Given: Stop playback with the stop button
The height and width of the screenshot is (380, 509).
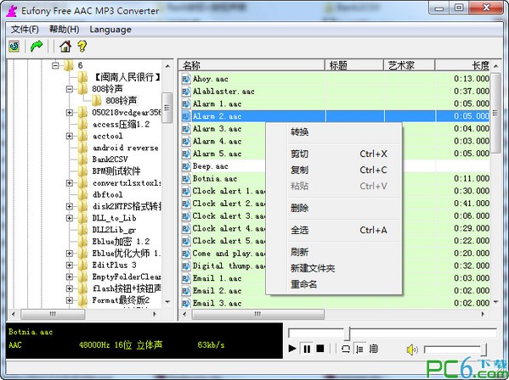Looking at the screenshot, I should (x=320, y=349).
